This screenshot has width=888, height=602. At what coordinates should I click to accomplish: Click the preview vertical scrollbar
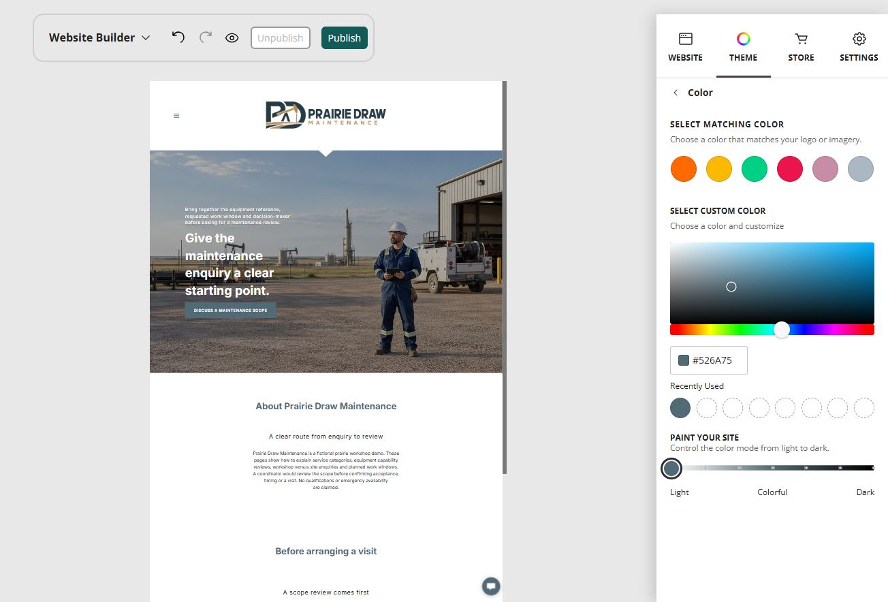(x=505, y=278)
